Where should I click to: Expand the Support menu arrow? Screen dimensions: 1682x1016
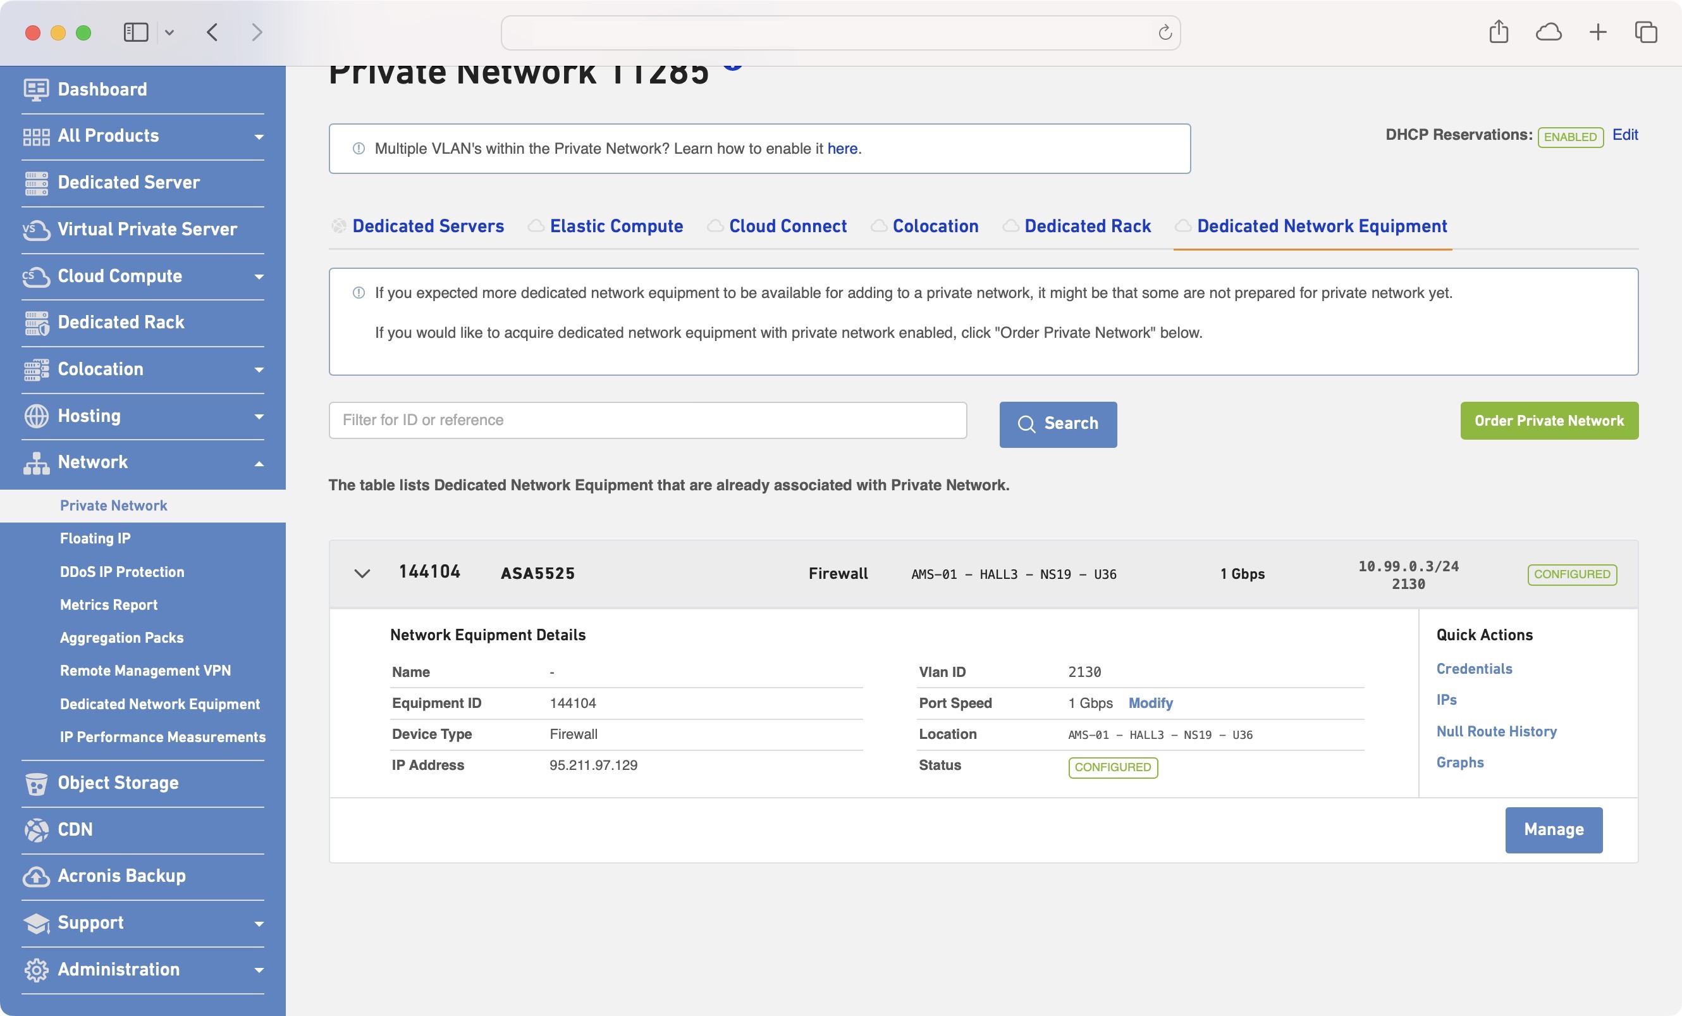(x=259, y=923)
